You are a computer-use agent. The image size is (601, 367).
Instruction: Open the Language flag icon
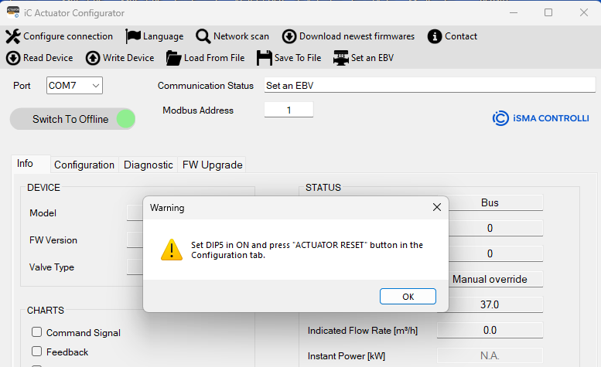(x=133, y=36)
